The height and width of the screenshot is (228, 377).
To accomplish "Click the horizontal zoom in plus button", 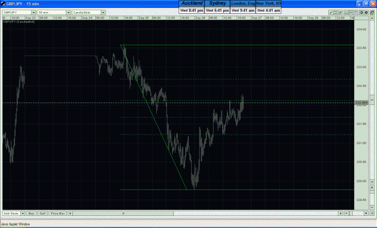I will pyautogui.click(x=366, y=214).
